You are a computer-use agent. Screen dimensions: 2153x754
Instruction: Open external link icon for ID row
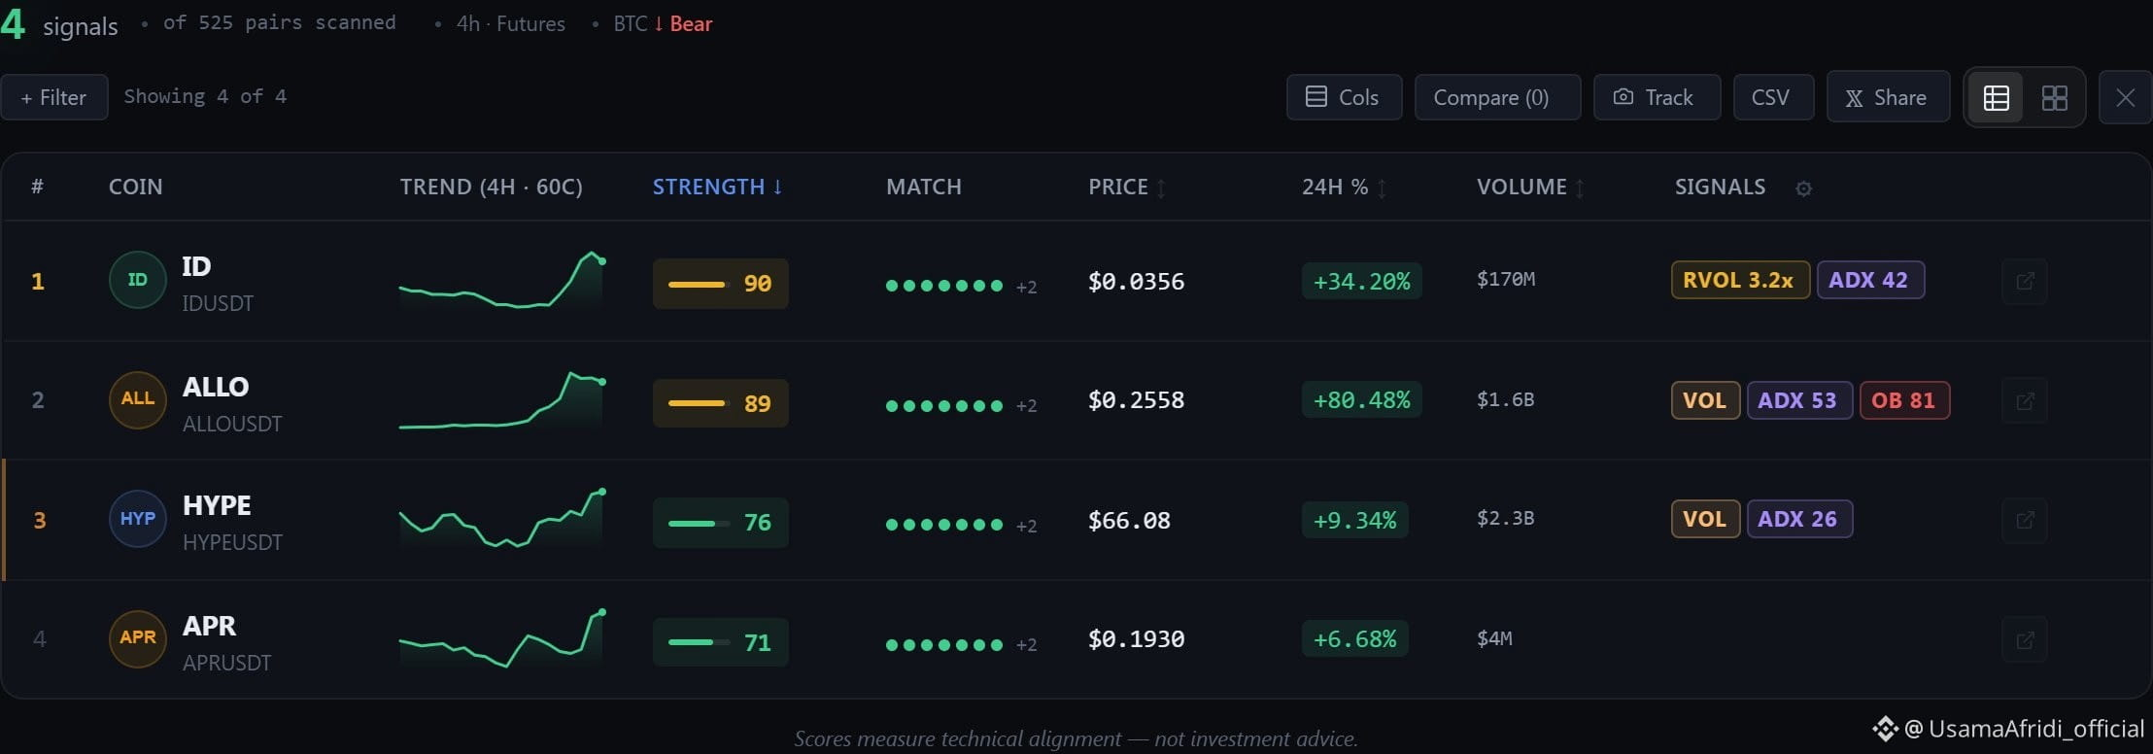pyautogui.click(x=2025, y=281)
